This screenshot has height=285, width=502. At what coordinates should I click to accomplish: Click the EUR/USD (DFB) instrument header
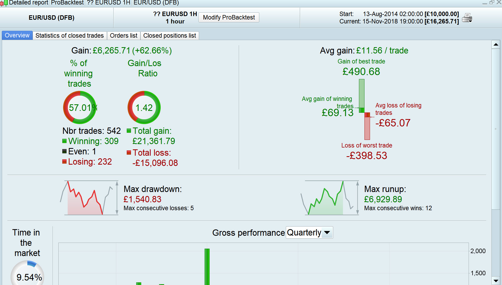pyautogui.click(x=52, y=18)
